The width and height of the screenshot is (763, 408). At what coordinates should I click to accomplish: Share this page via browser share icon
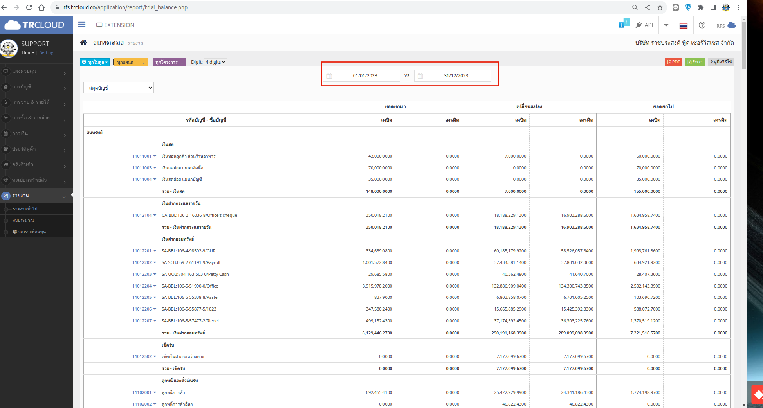tap(648, 7)
